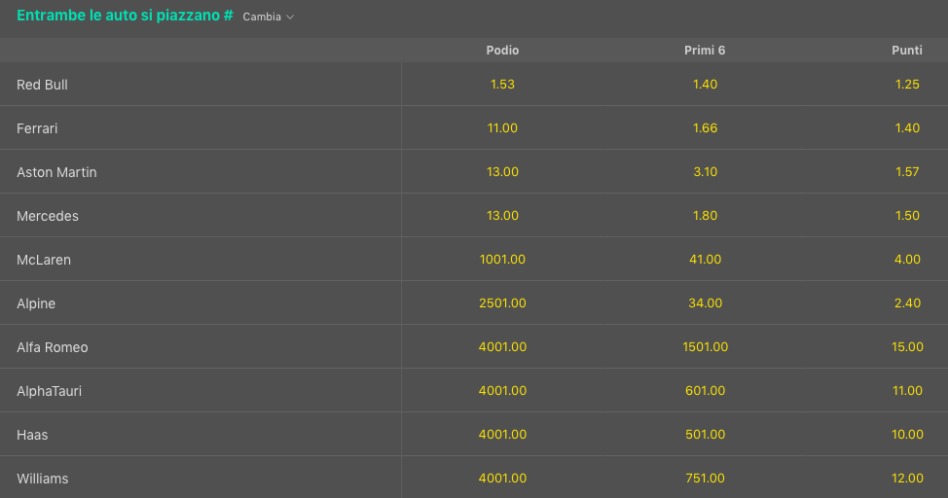948x498 pixels.
Task: Select Aston Martin Primi 6 odds 3.10
Action: pos(705,172)
